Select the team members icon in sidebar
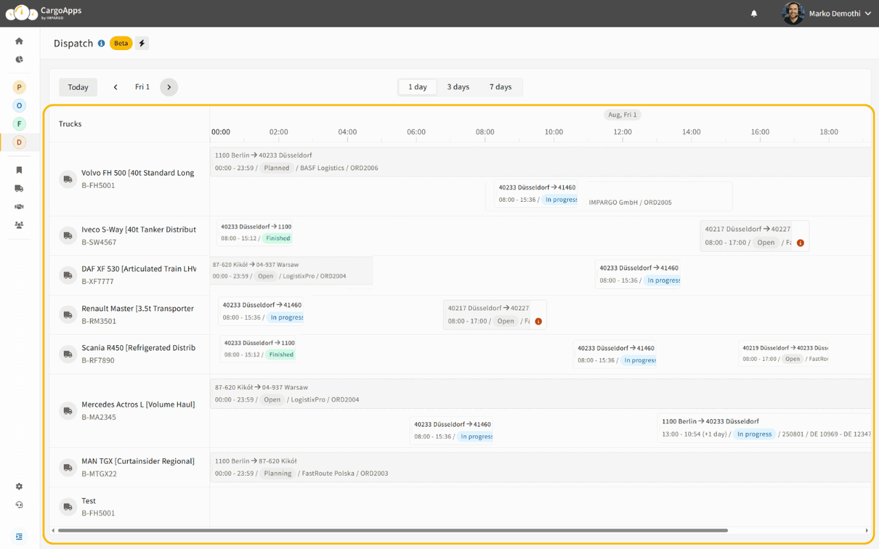Viewport: 879px width, 549px height. [19, 224]
